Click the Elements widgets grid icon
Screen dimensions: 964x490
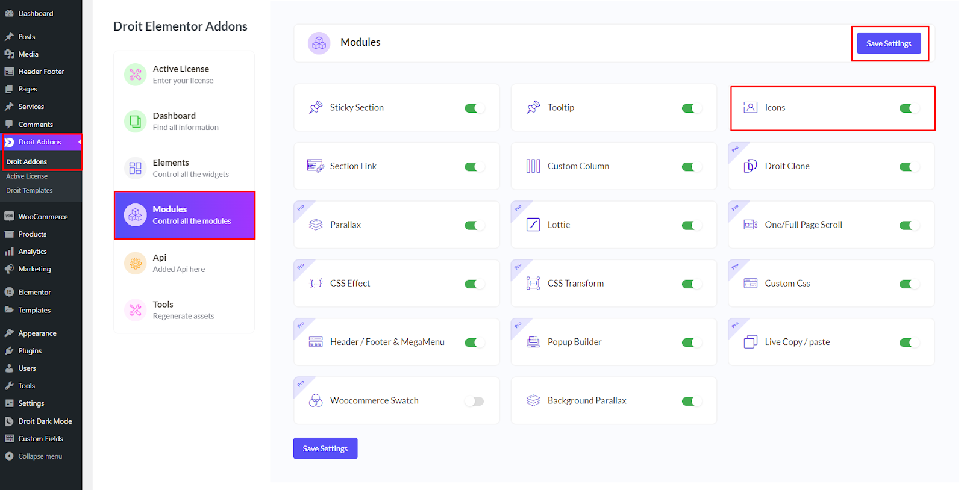click(136, 168)
